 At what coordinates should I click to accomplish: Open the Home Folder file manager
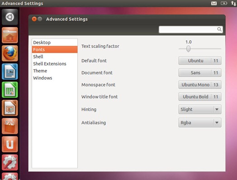click(x=10, y=35)
